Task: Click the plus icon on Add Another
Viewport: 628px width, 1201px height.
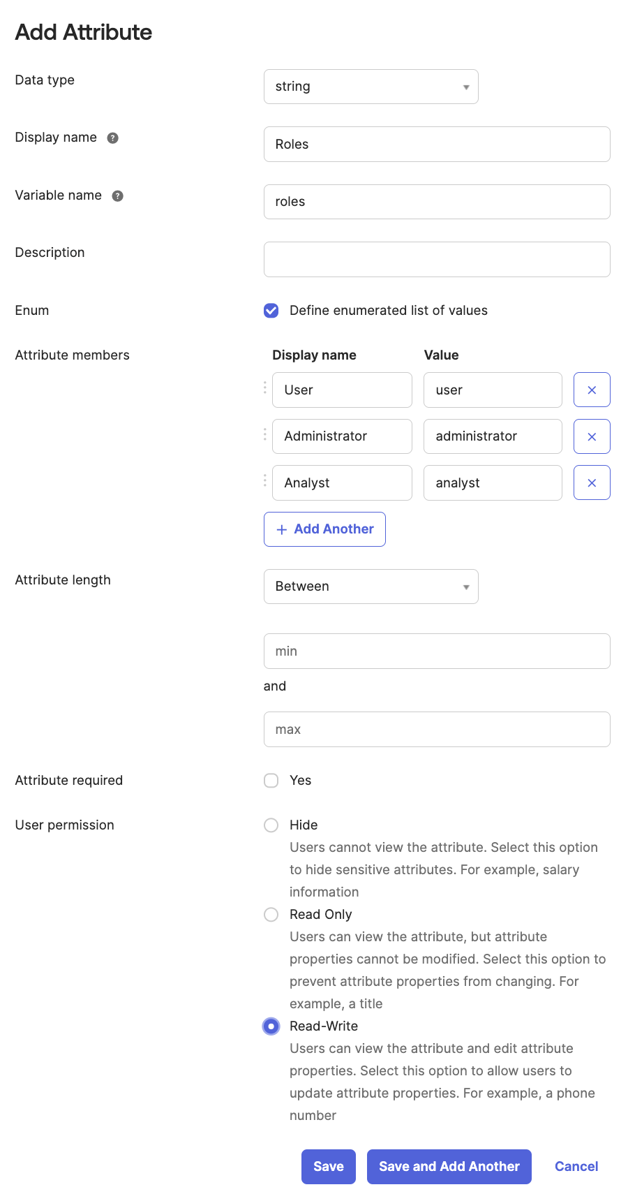Action: [281, 529]
